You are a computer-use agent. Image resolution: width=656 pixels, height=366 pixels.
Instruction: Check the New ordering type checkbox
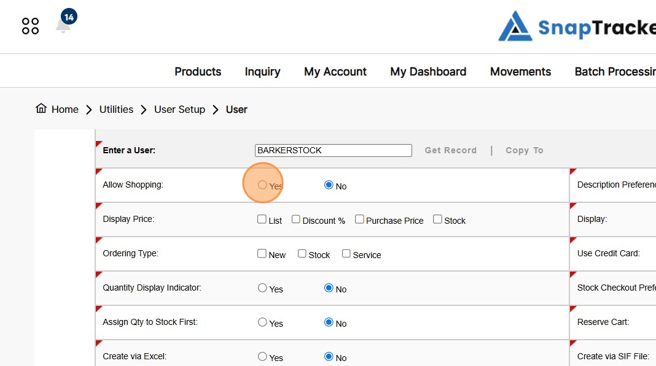point(262,254)
